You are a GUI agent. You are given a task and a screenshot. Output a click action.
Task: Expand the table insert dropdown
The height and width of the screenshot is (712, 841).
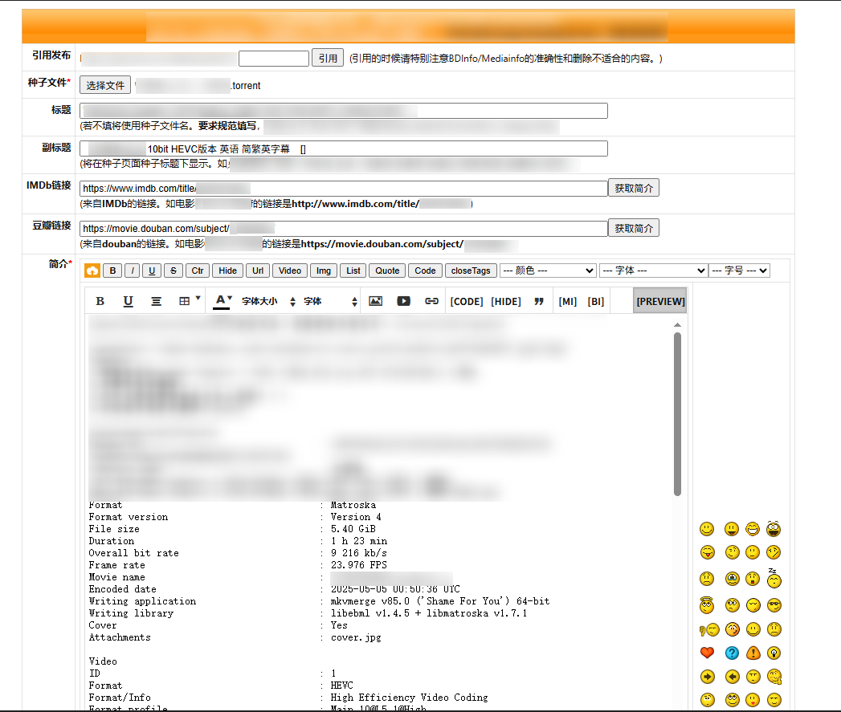(x=190, y=301)
